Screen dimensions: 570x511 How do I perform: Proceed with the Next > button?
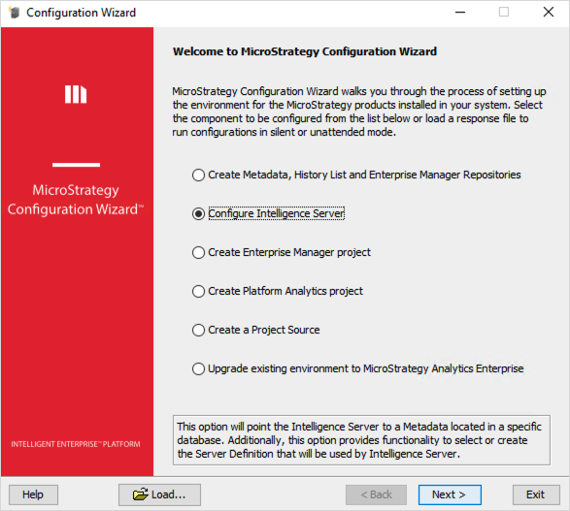tap(450, 495)
